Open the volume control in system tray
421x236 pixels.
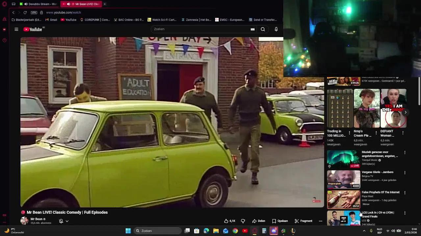coord(393,231)
